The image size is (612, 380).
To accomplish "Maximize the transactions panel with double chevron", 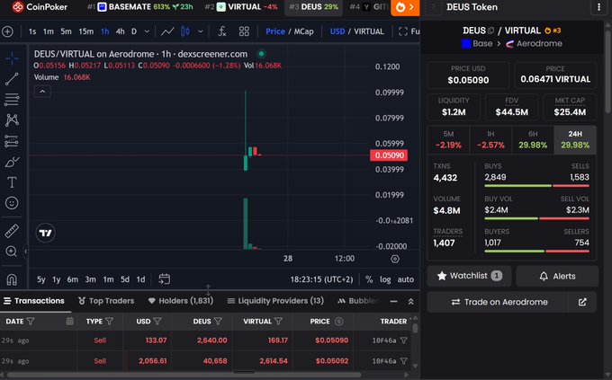I will 410,301.
